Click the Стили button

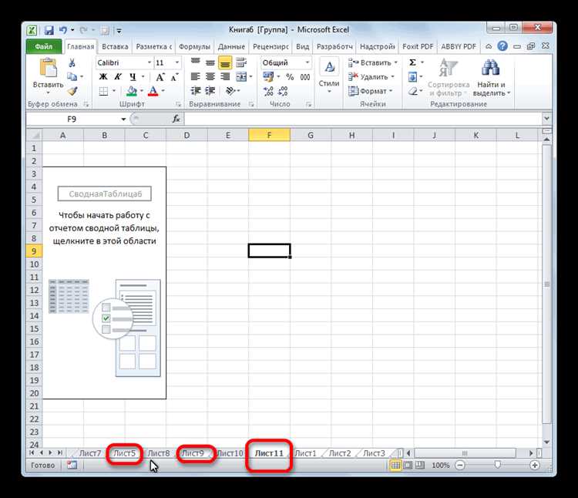click(x=329, y=76)
